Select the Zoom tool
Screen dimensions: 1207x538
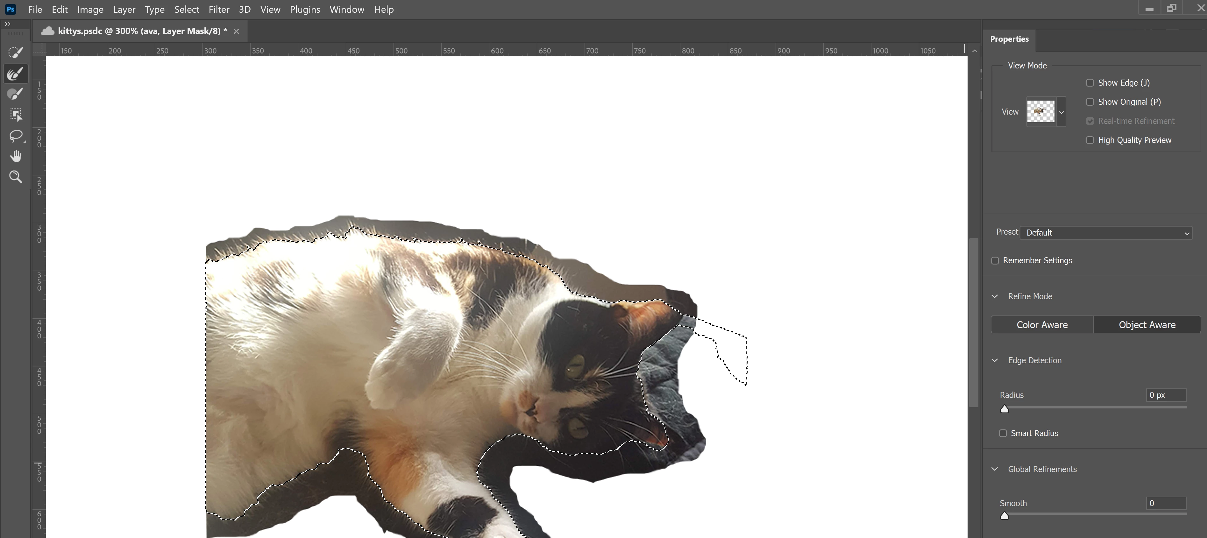(x=16, y=177)
